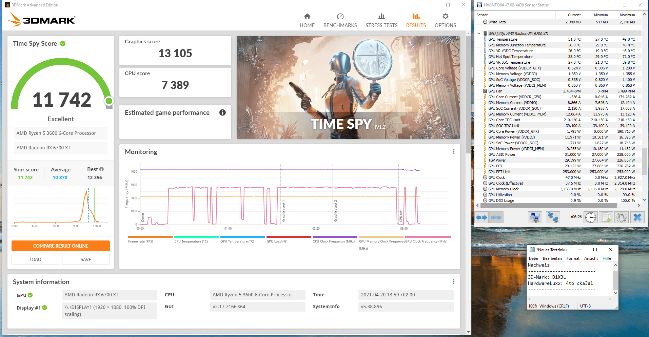Click the 3DMark logo
Viewport: 649px width, 337px height.
click(x=42, y=20)
